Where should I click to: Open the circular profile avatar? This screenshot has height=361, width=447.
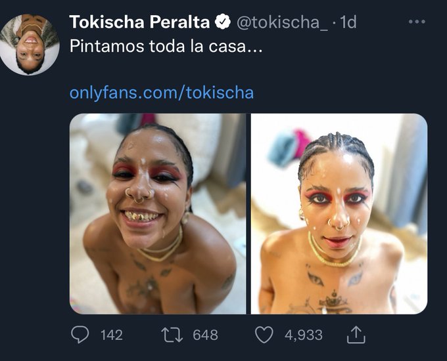pos(30,45)
